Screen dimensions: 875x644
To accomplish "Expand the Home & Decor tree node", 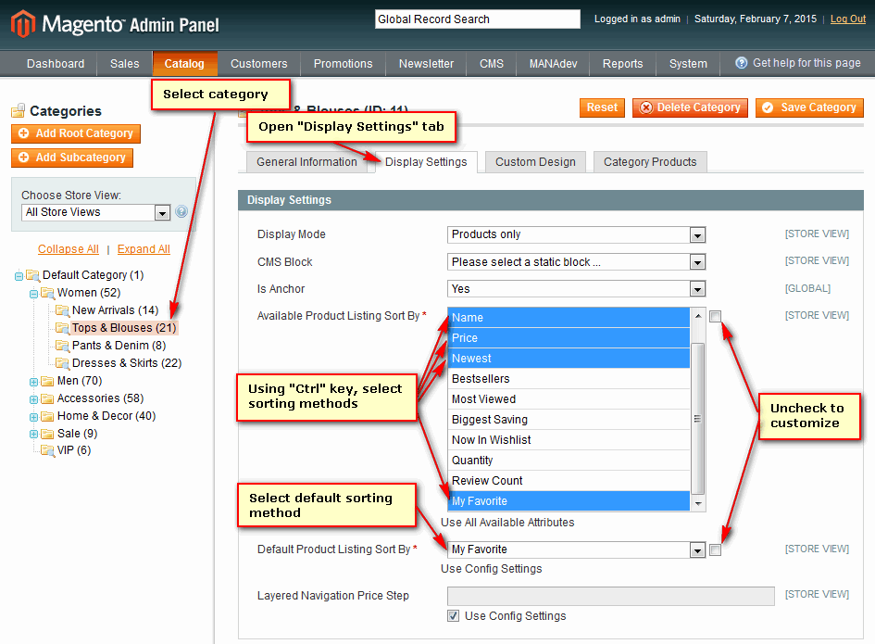I will [x=33, y=417].
